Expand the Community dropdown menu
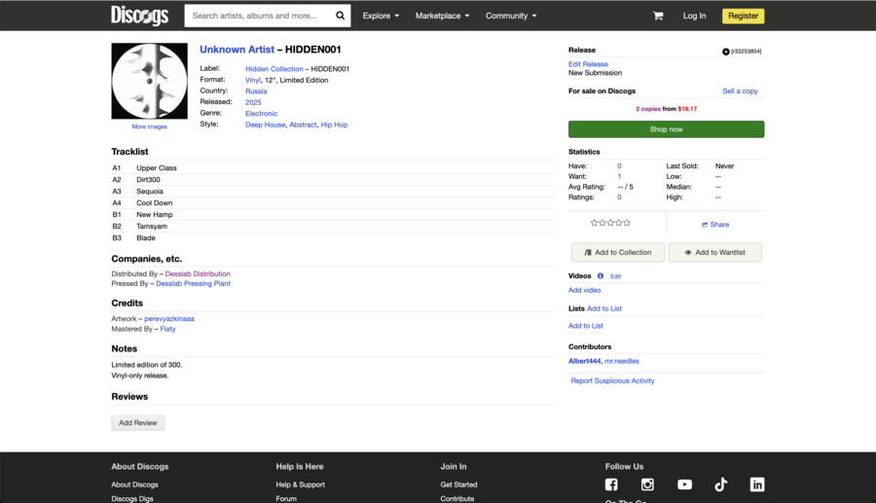The image size is (876, 503). point(511,16)
